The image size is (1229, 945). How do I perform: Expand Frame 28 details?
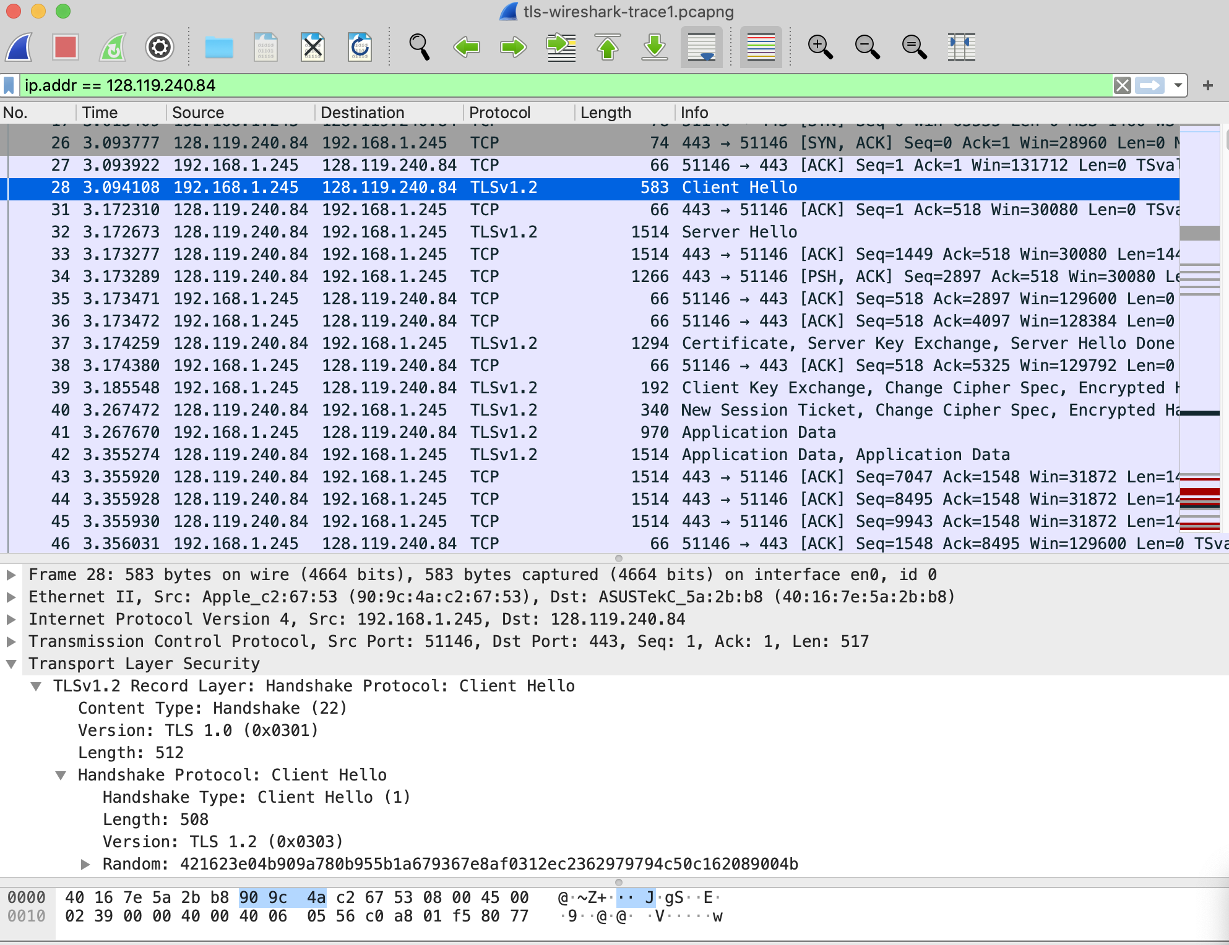pos(11,575)
